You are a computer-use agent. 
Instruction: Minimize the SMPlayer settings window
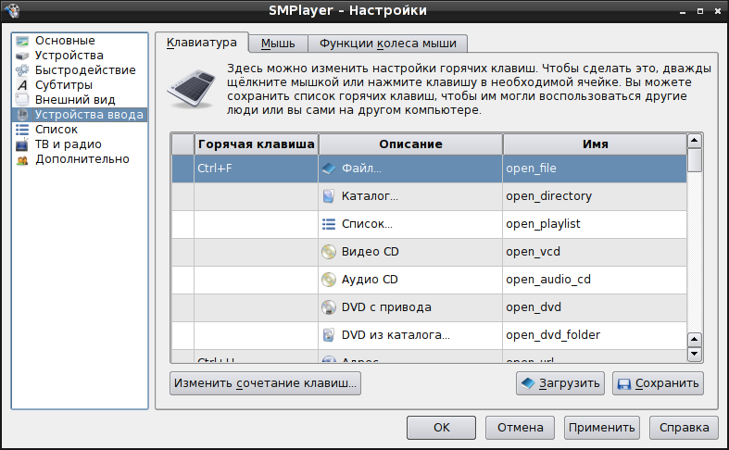[683, 11]
